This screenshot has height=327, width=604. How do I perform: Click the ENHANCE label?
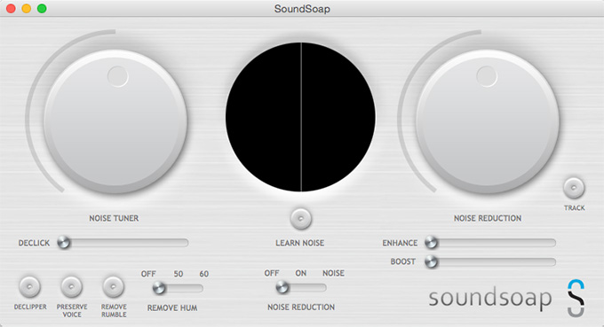400,243
